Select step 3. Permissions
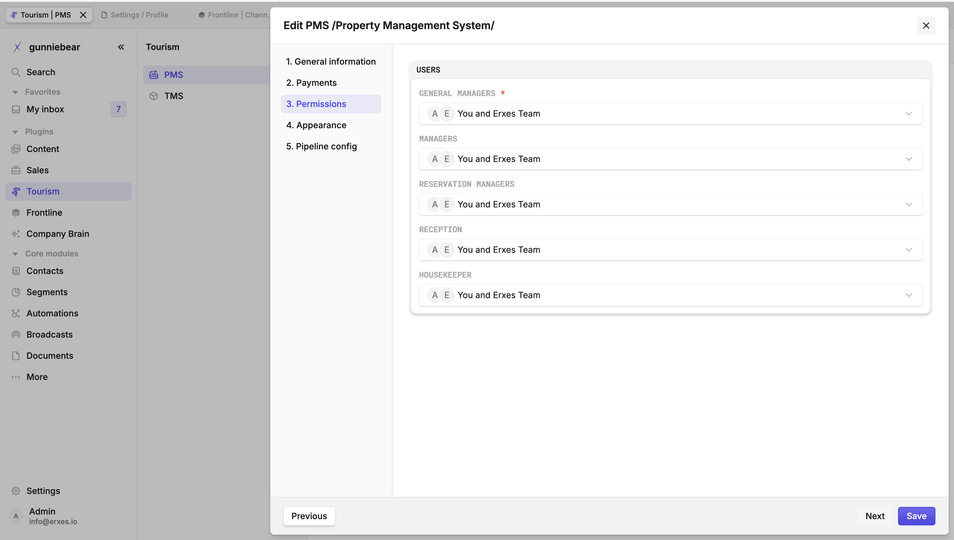The width and height of the screenshot is (954, 540). pos(331,104)
